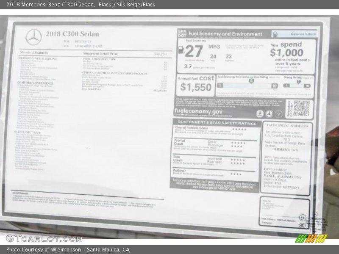Screen dimensions: 339x254
Task: Click the 'PERFORMANCE/HANDLING' section heading
Action: pyautogui.click(x=38, y=58)
